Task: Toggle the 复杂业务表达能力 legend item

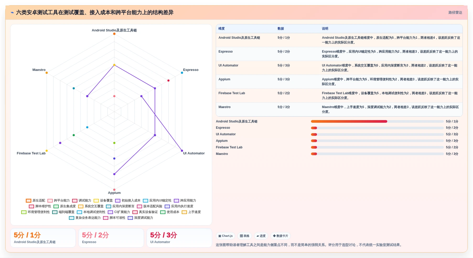Action: (x=85, y=218)
